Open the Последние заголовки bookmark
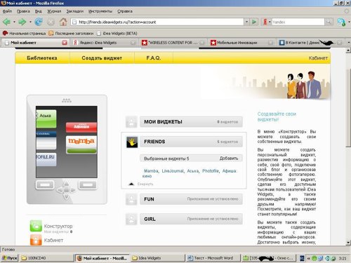 click(x=71, y=33)
